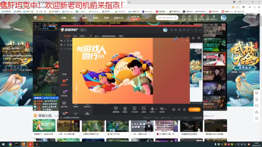
Task: Open 历史 history icon on Douyu header
Action: pyautogui.click(x=183, y=18)
